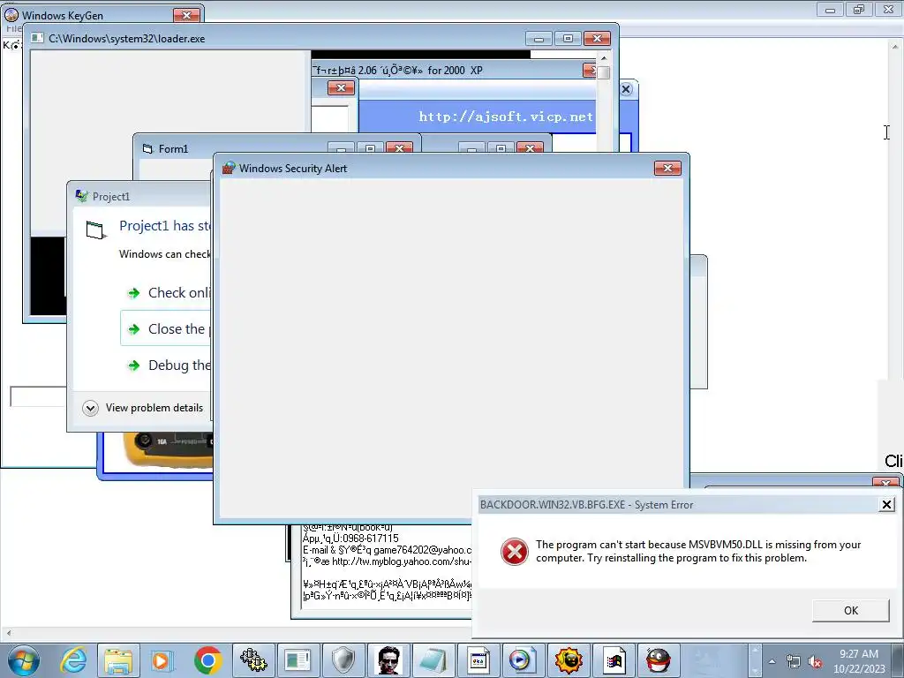Open the notepad-style taskbar icon
This screenshot has height=678, width=904.
433,660
